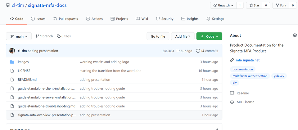Click file icon beside guide-standalone-server-installation

pos(12,97)
